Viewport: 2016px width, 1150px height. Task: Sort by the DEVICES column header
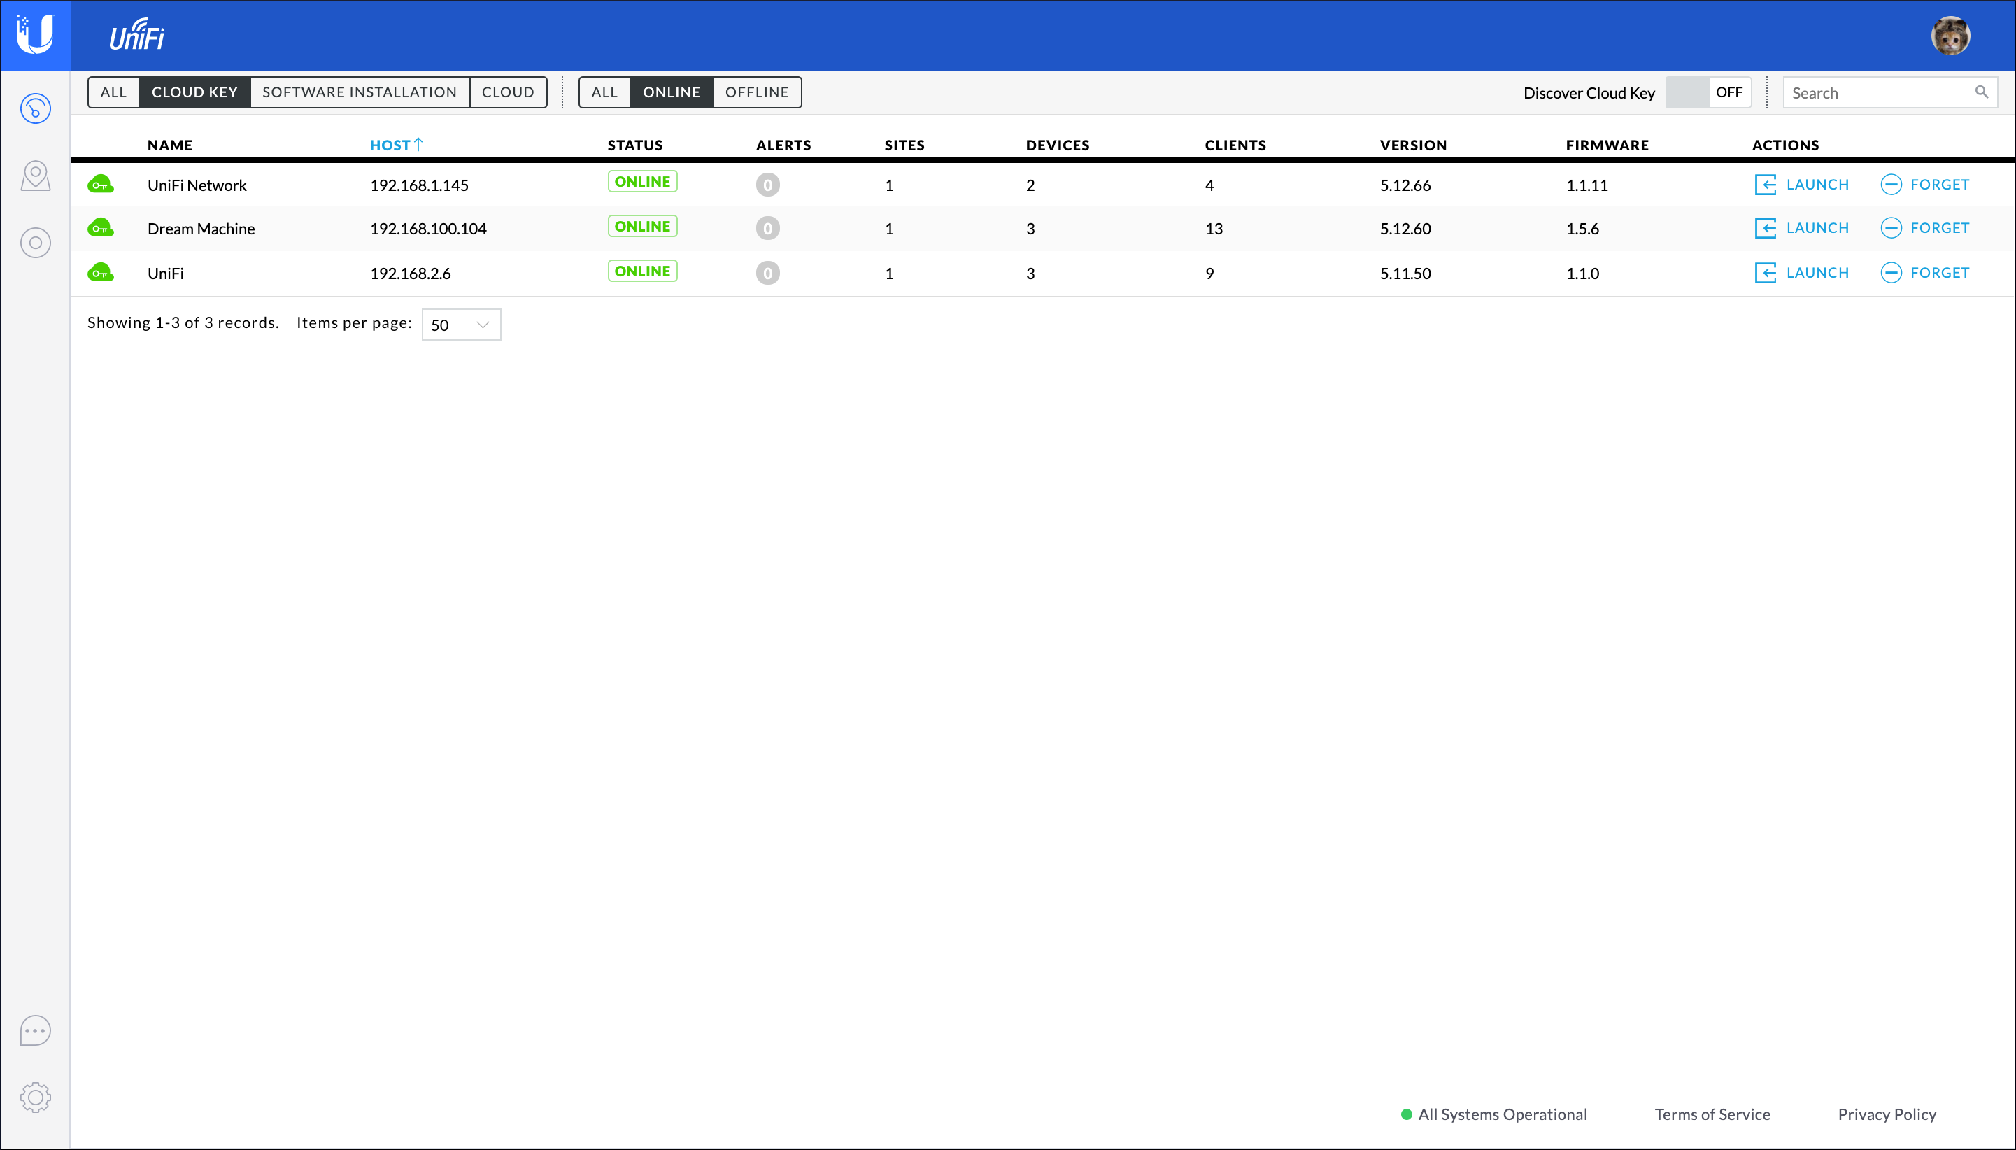click(1058, 145)
